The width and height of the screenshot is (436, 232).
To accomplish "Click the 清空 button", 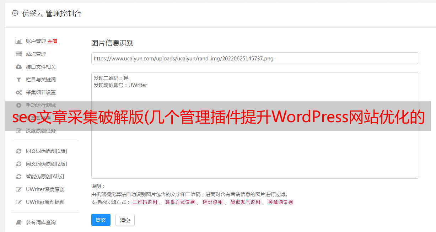I will (x=125, y=220).
